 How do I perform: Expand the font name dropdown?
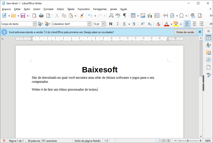(x=89, y=24)
